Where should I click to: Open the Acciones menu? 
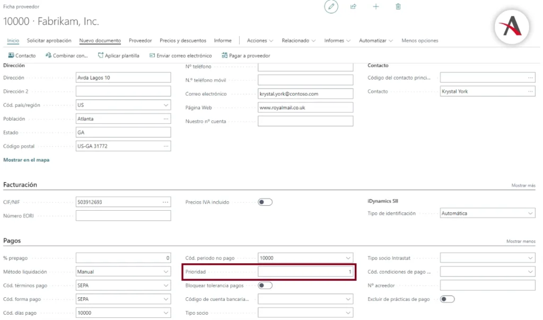tap(260, 41)
